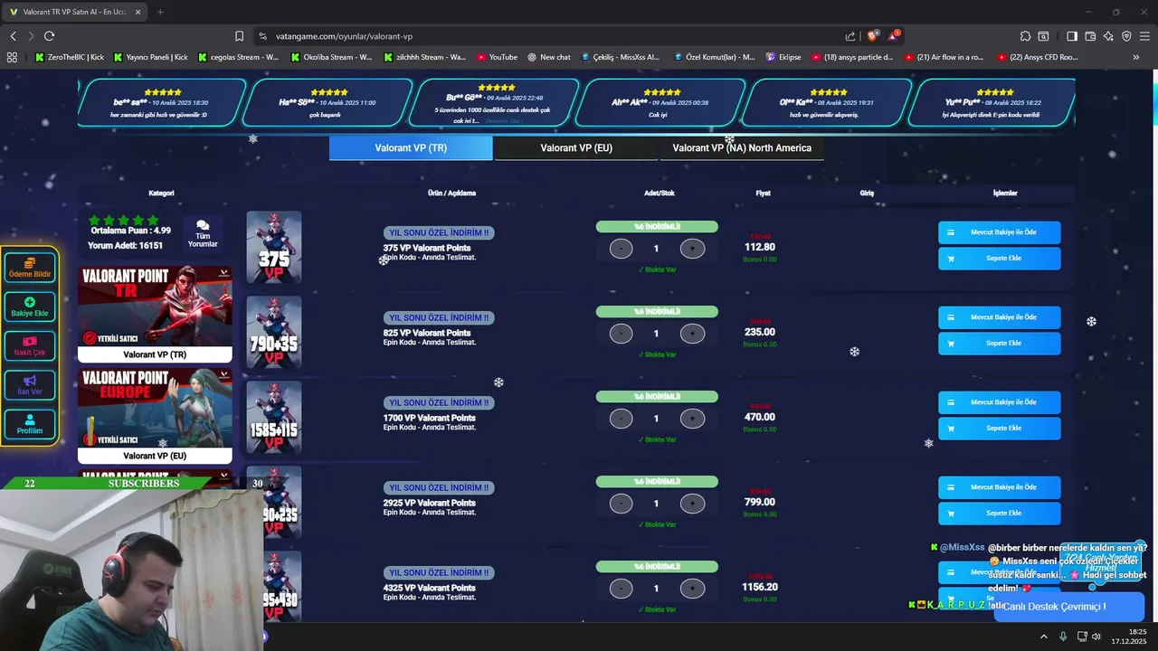The image size is (1158, 651).
Task: Open the Bakiye Ekle sidebar icon
Action: pyautogui.click(x=30, y=307)
